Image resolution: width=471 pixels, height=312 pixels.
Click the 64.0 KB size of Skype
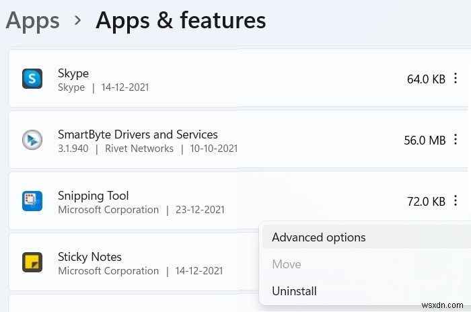426,79
